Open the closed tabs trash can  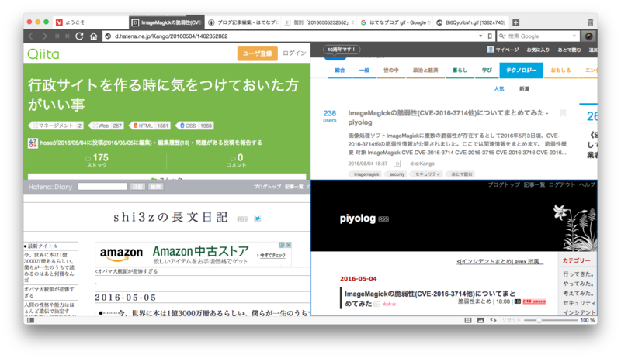590,22
